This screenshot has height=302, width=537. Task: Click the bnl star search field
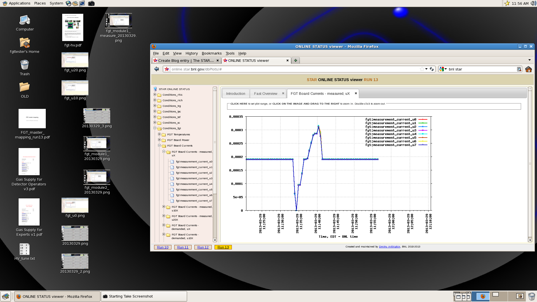[x=482, y=69]
